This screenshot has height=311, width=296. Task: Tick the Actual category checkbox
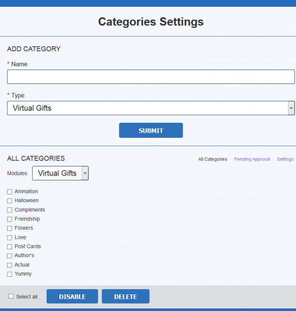pyautogui.click(x=9, y=265)
